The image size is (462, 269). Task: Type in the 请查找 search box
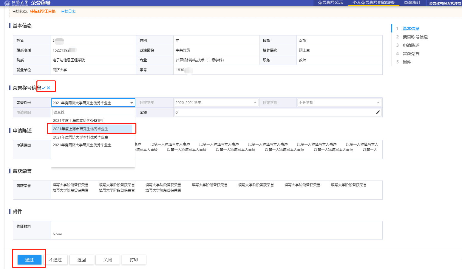(x=93, y=112)
